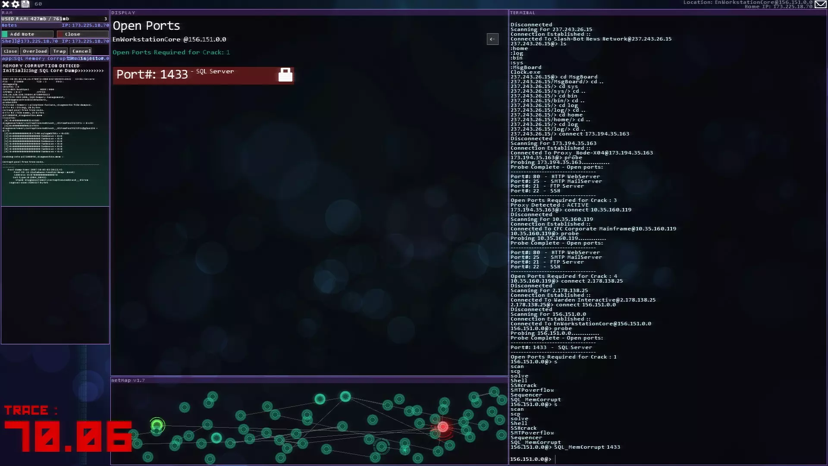The width and height of the screenshot is (828, 466).
Task: Click the settings gear icon
Action: [x=16, y=4]
